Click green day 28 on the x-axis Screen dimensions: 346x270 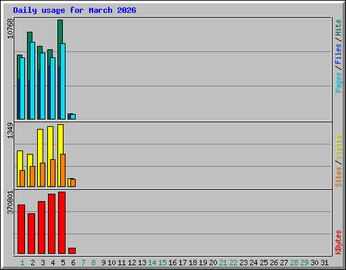click(x=294, y=263)
